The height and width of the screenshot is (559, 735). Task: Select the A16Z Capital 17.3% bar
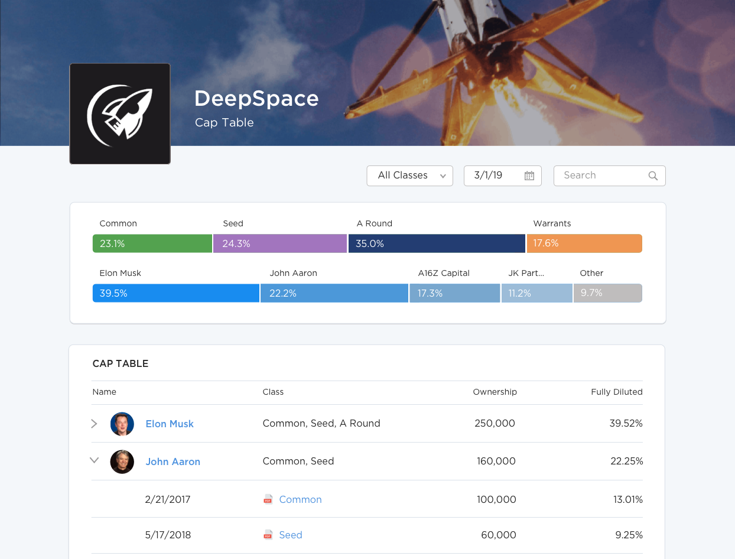tap(455, 293)
